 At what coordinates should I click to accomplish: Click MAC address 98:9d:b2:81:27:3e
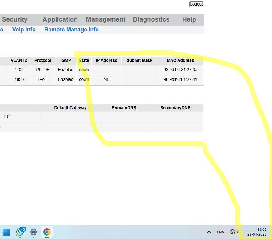click(x=180, y=70)
